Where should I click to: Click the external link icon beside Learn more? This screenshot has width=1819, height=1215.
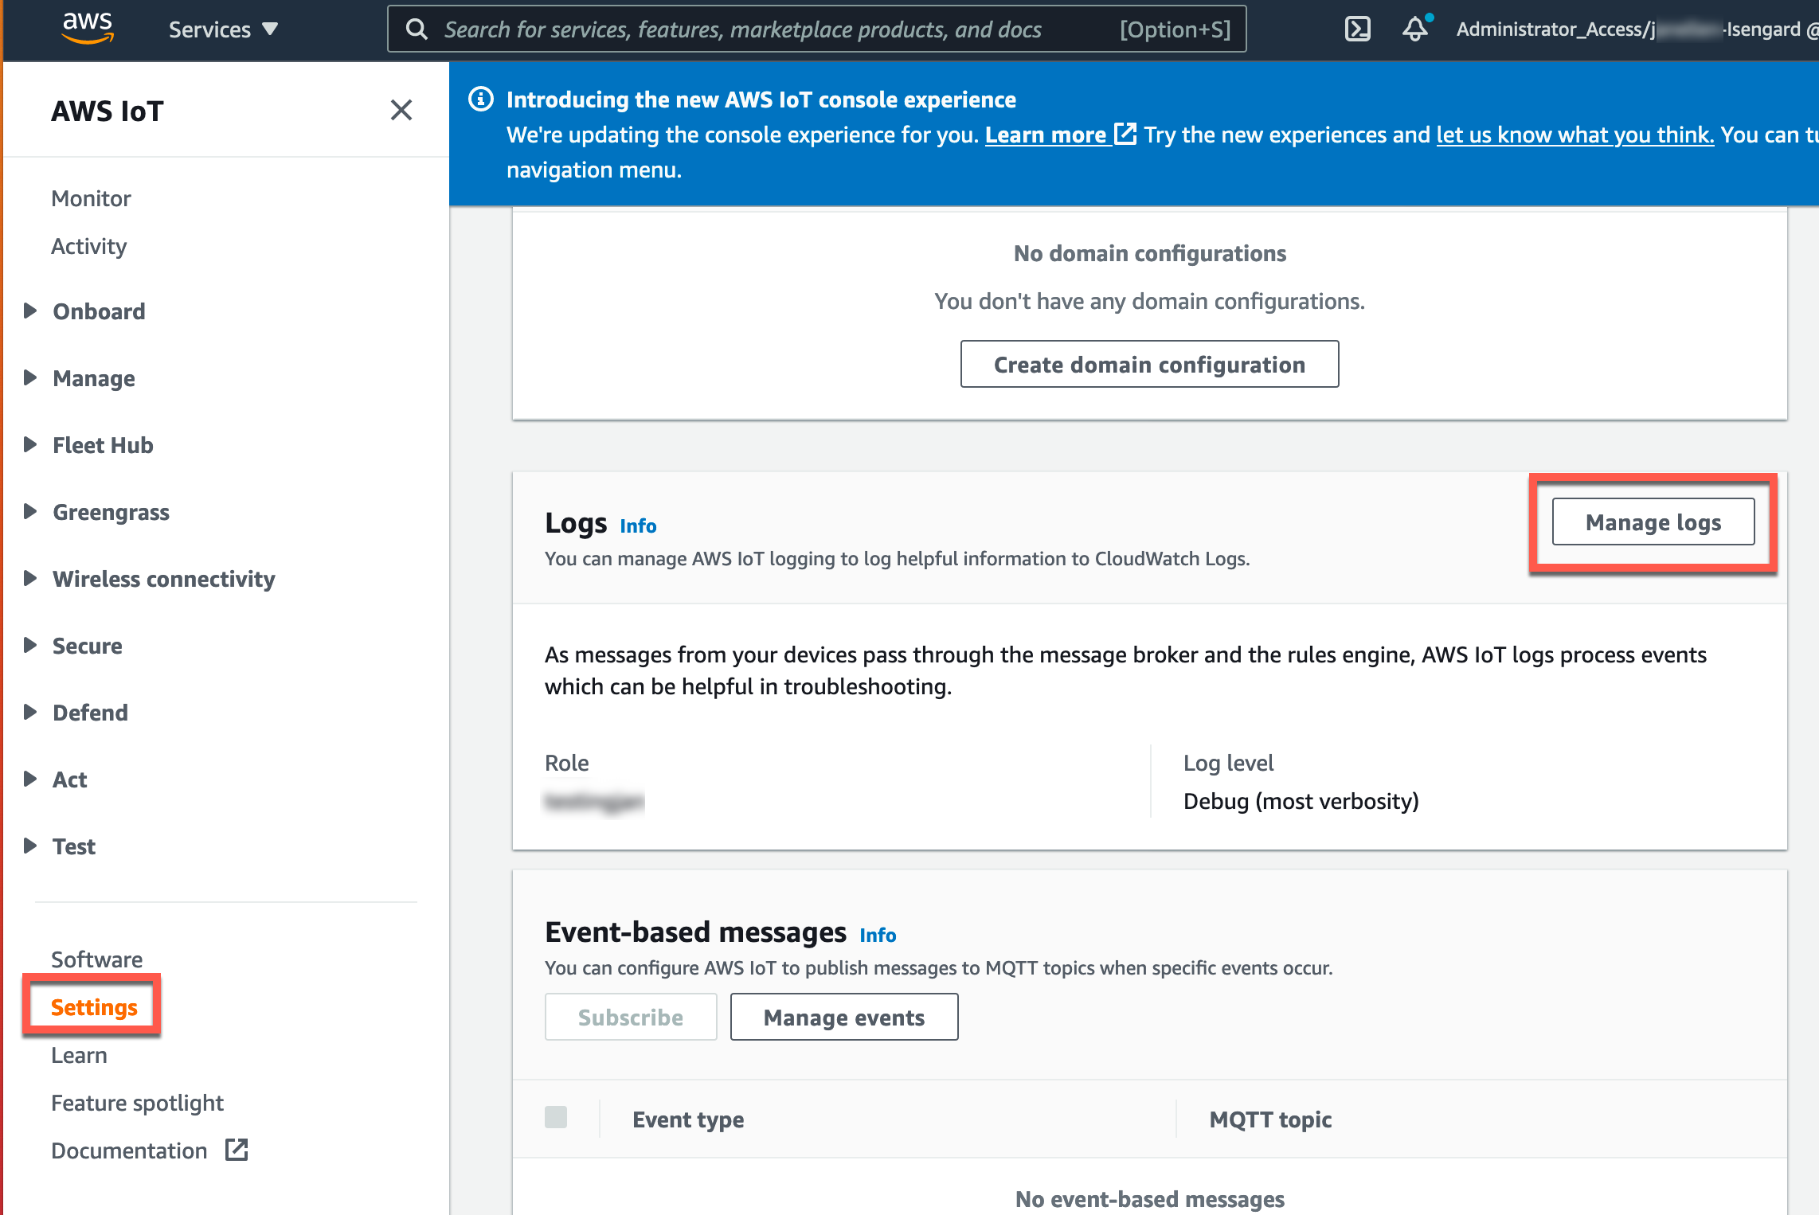click(1125, 133)
